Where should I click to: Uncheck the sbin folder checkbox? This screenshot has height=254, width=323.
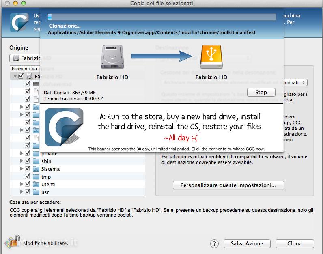tap(27, 161)
